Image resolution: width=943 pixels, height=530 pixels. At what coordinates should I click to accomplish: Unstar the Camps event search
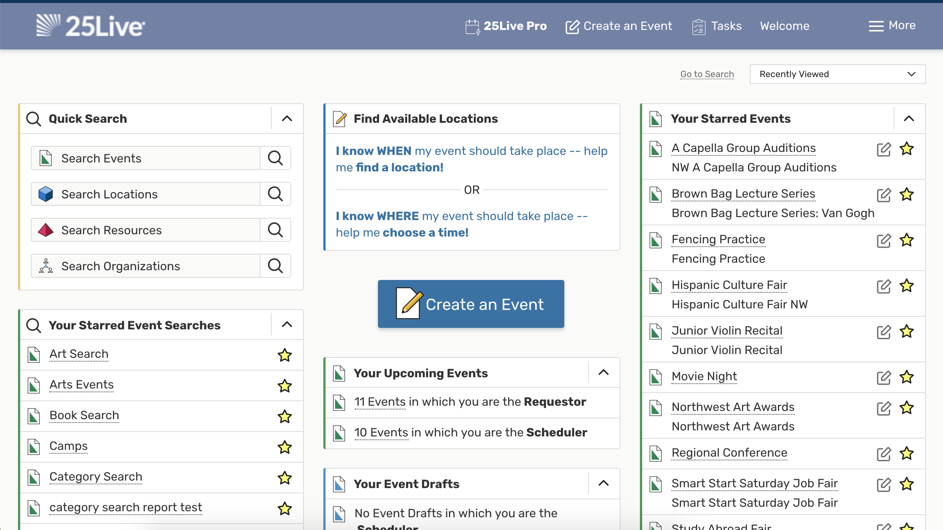284,447
